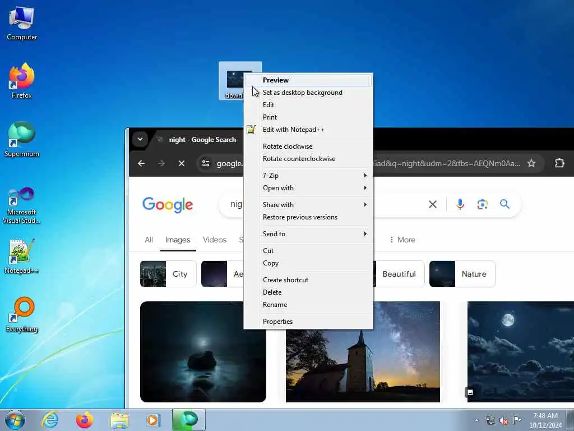
Task: Open the browser tab search dropdown
Action: point(140,139)
